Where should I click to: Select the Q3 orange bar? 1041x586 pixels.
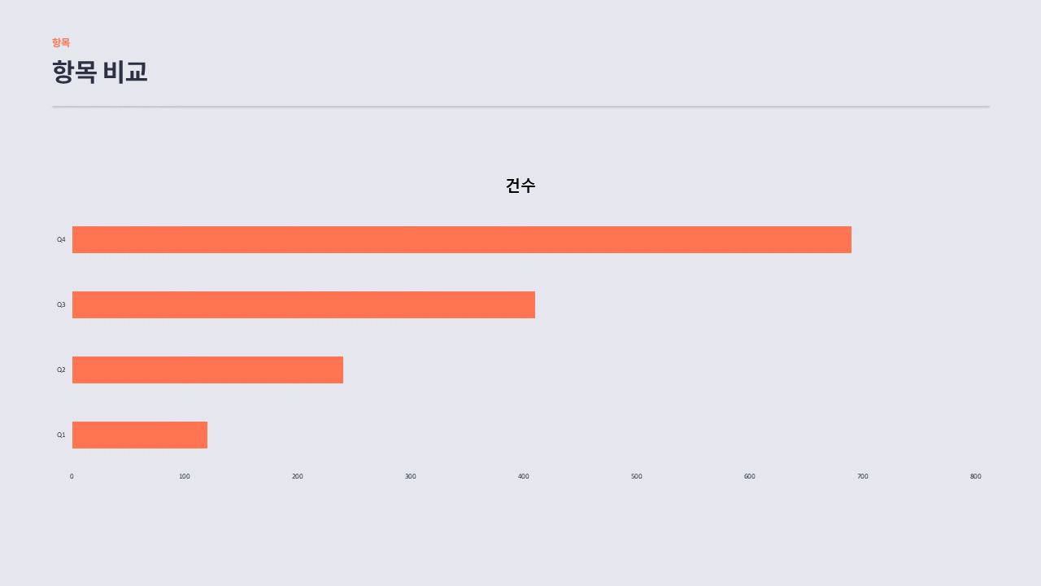point(303,304)
